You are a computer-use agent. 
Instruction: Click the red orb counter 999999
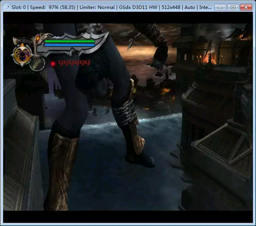tap(74, 63)
